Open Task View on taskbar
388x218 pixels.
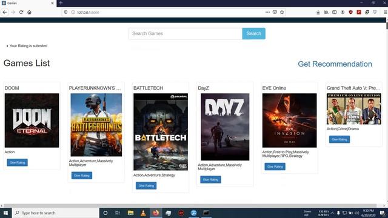(118, 213)
